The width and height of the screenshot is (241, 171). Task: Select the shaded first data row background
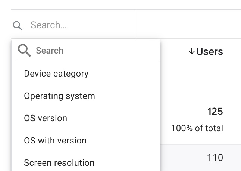click(201, 158)
